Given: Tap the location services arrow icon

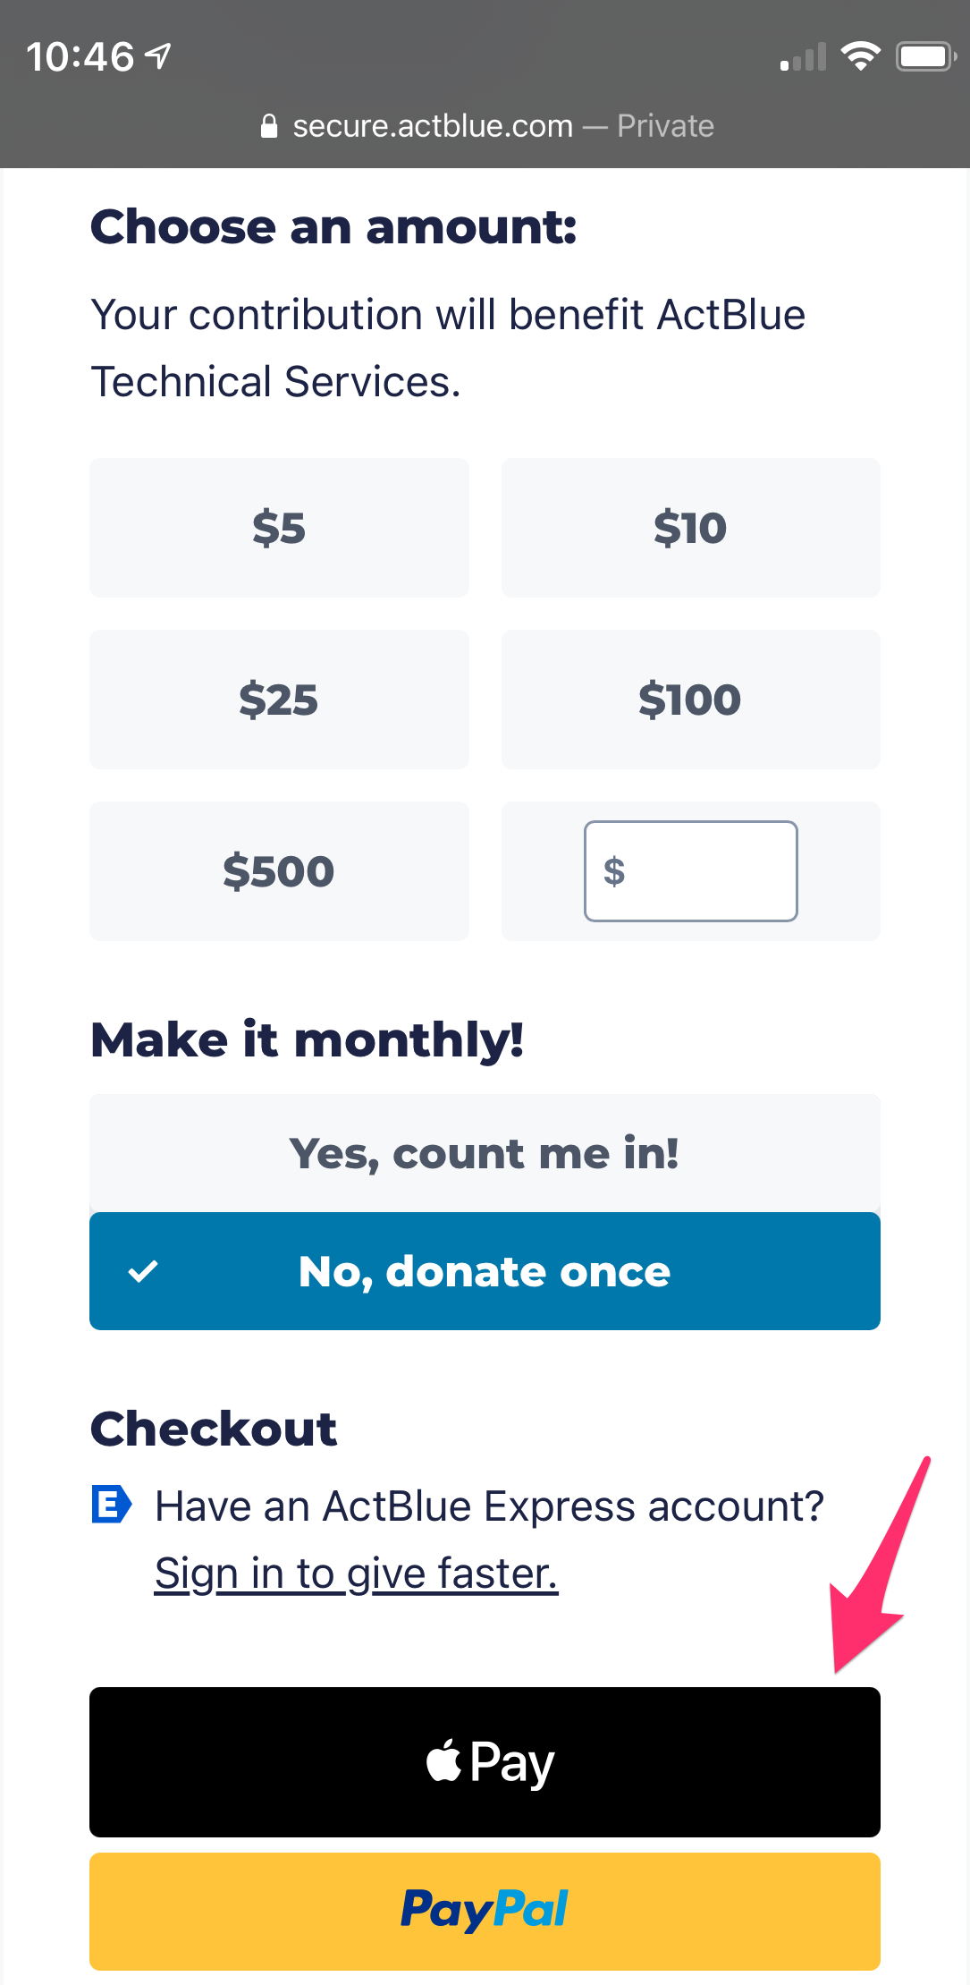Looking at the screenshot, I should point(159,56).
